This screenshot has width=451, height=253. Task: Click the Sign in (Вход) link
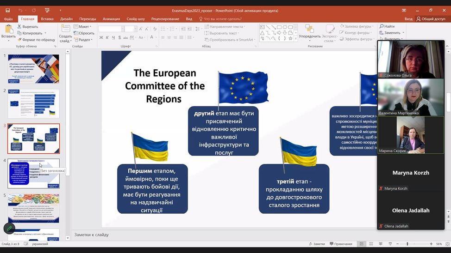click(x=408, y=19)
